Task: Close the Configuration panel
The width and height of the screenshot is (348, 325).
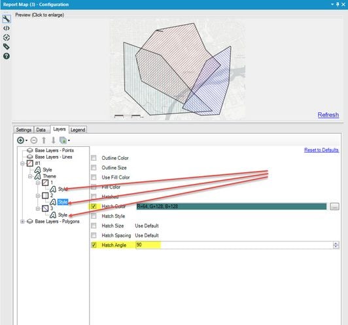Action: pyautogui.click(x=343, y=5)
